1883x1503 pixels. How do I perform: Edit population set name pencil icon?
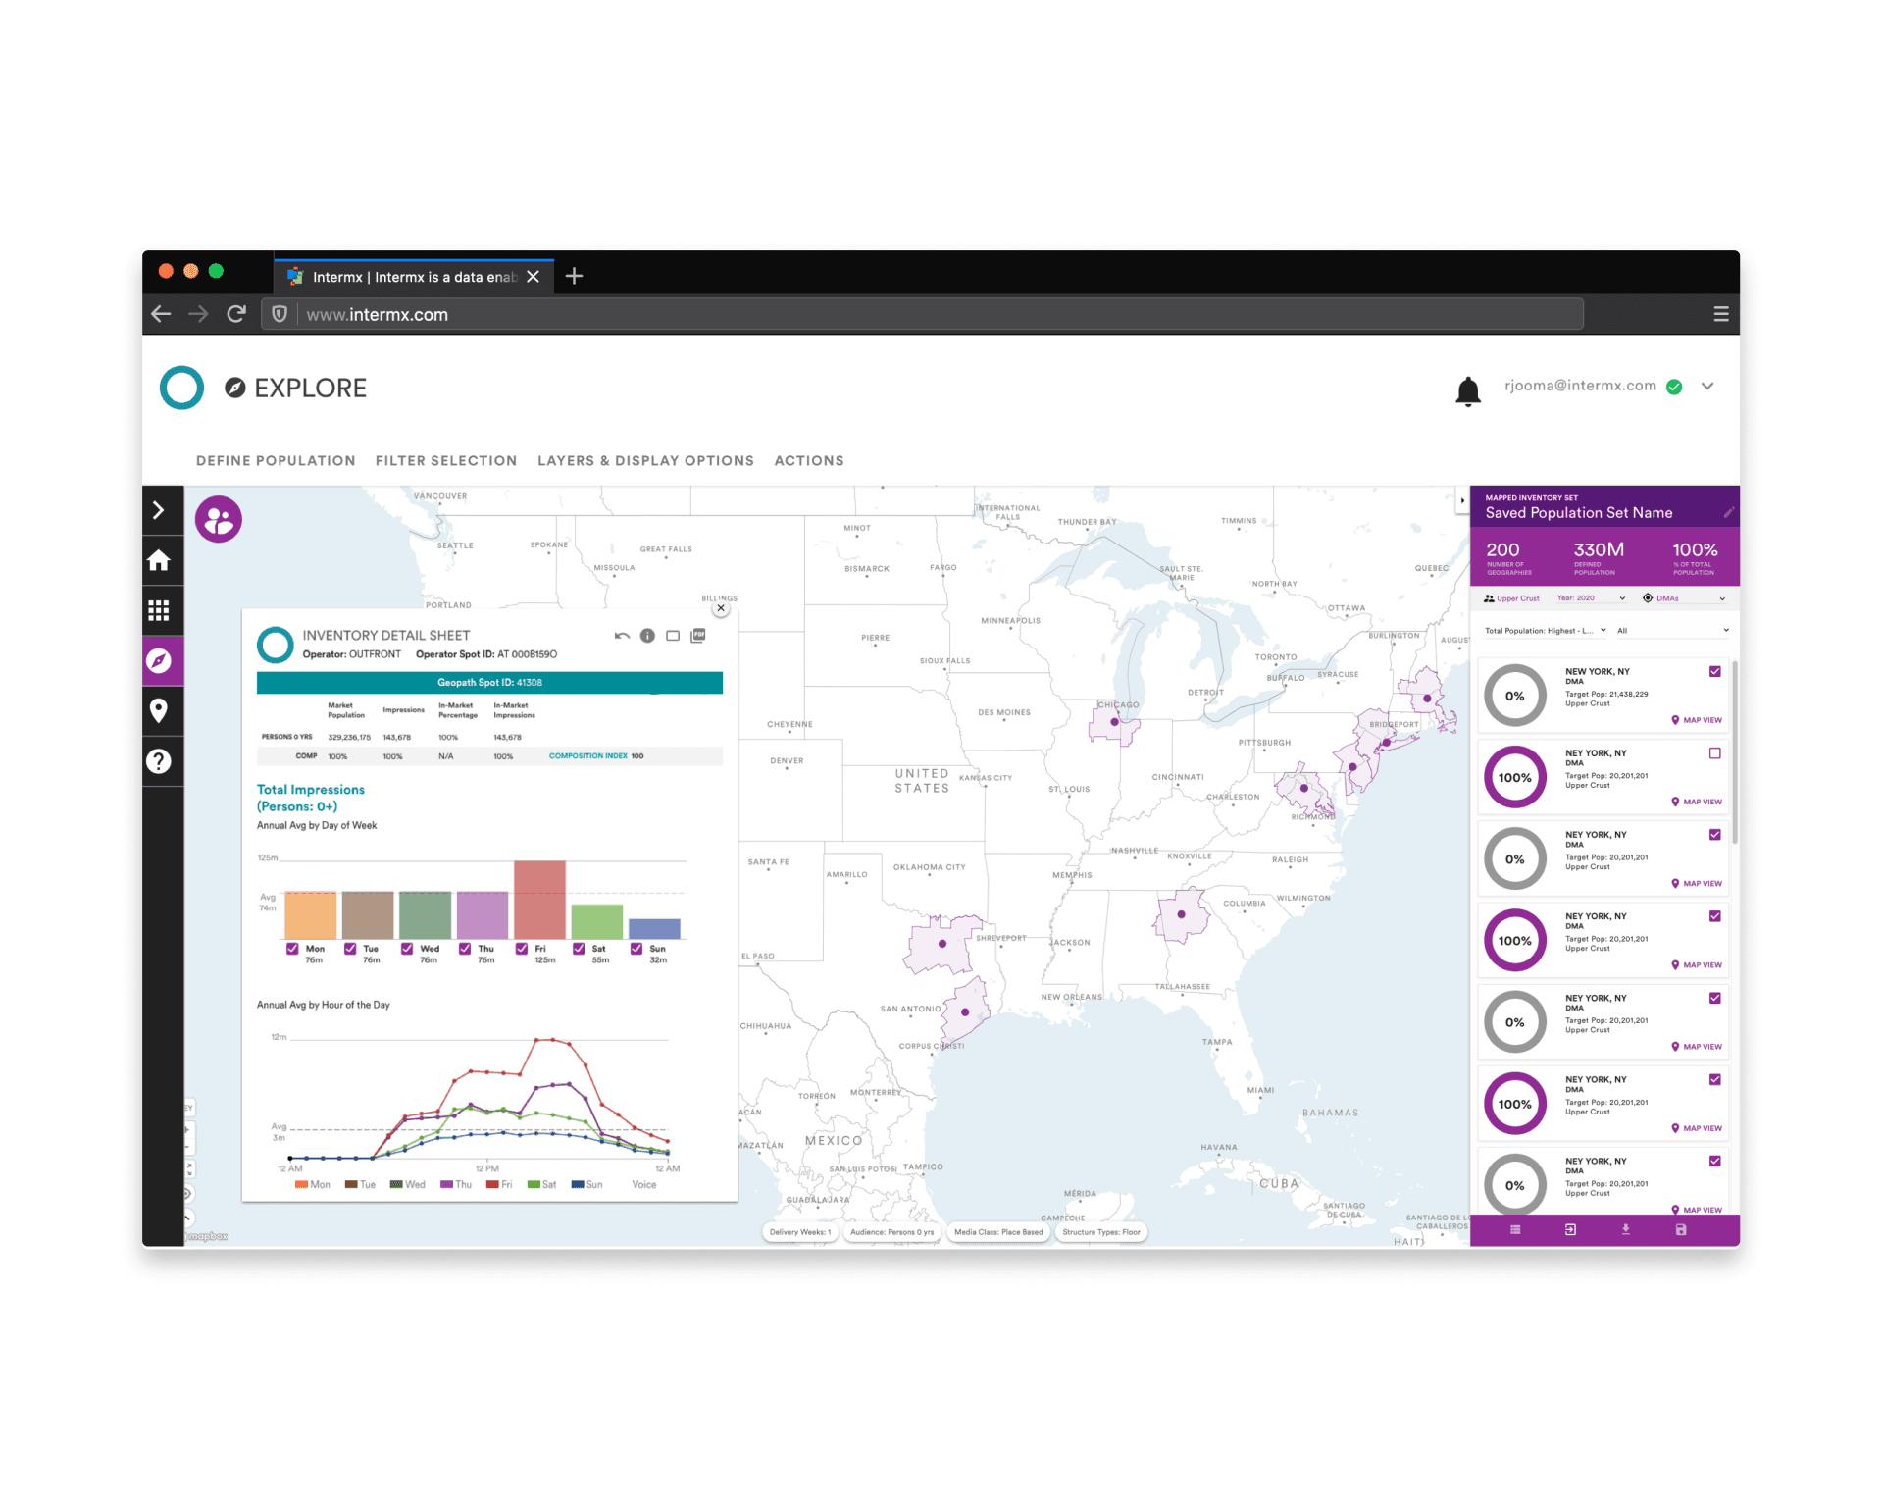point(1728,513)
